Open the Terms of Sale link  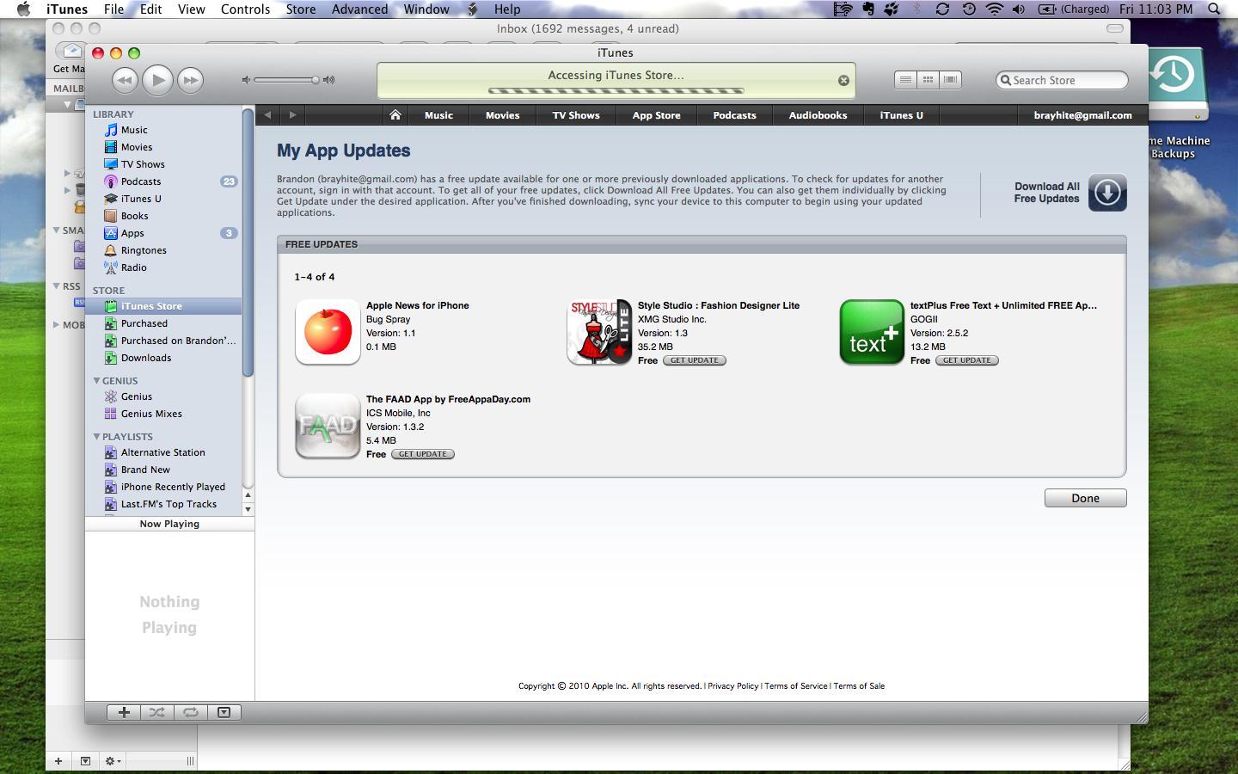[859, 686]
